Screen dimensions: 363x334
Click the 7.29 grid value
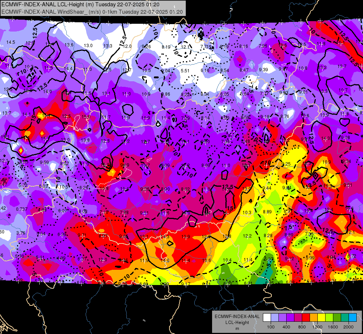(185, 118)
